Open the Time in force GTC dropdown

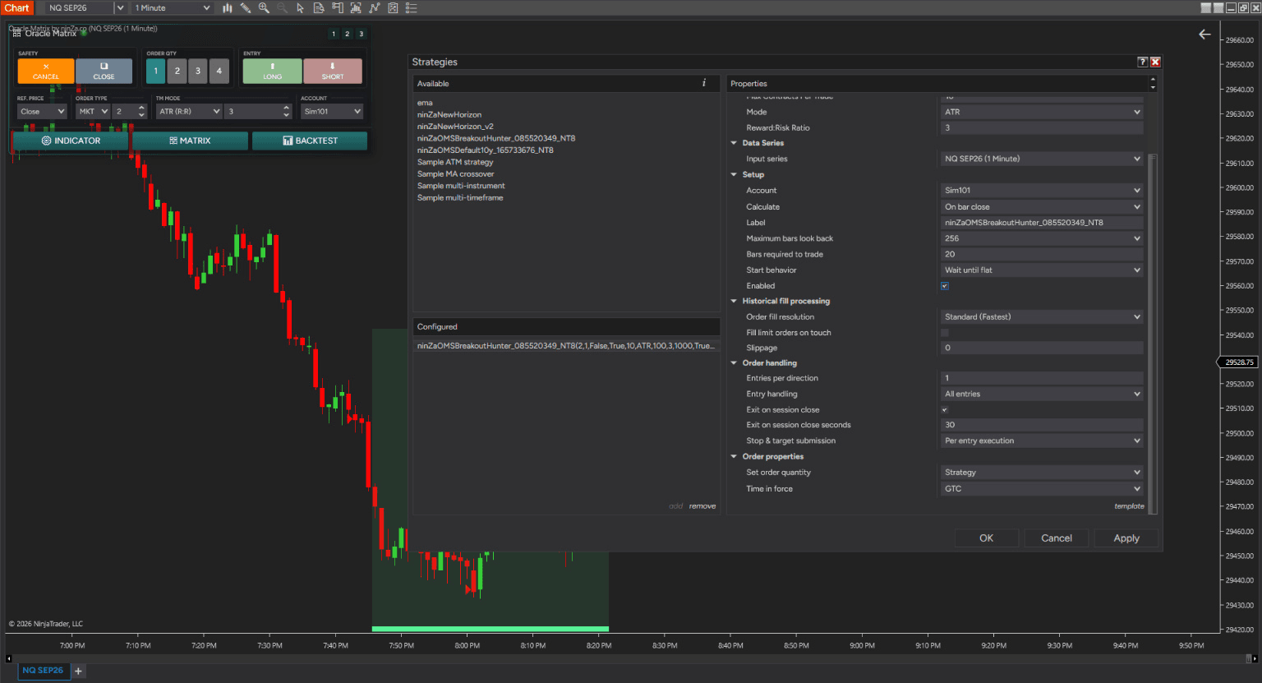tap(1042, 488)
